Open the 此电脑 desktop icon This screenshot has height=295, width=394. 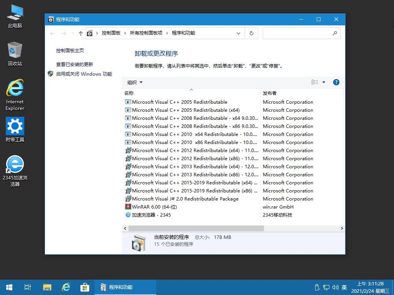(15, 17)
